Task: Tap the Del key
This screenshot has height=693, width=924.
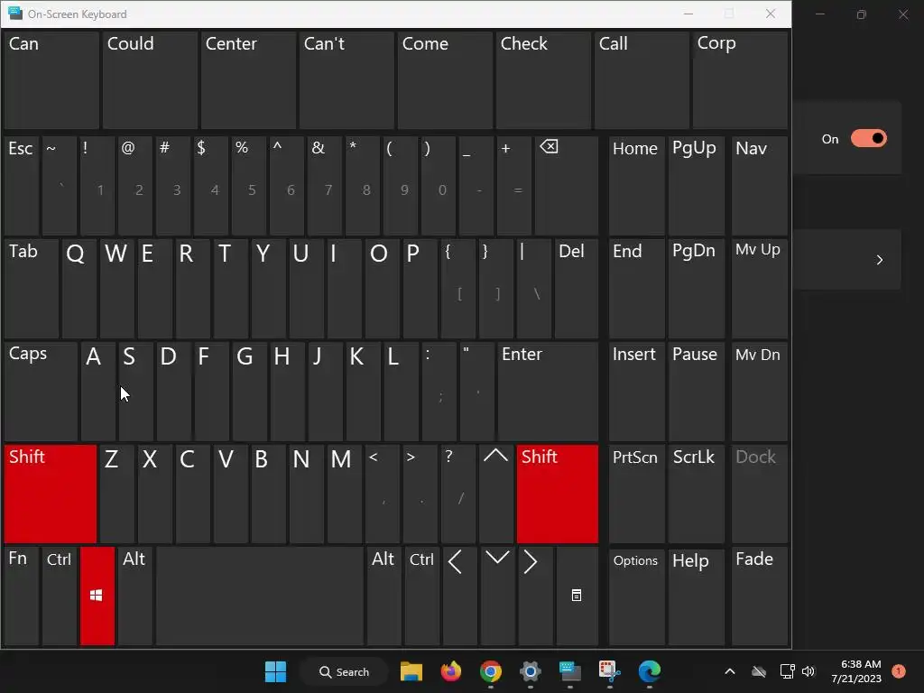Action: pyautogui.click(x=577, y=289)
